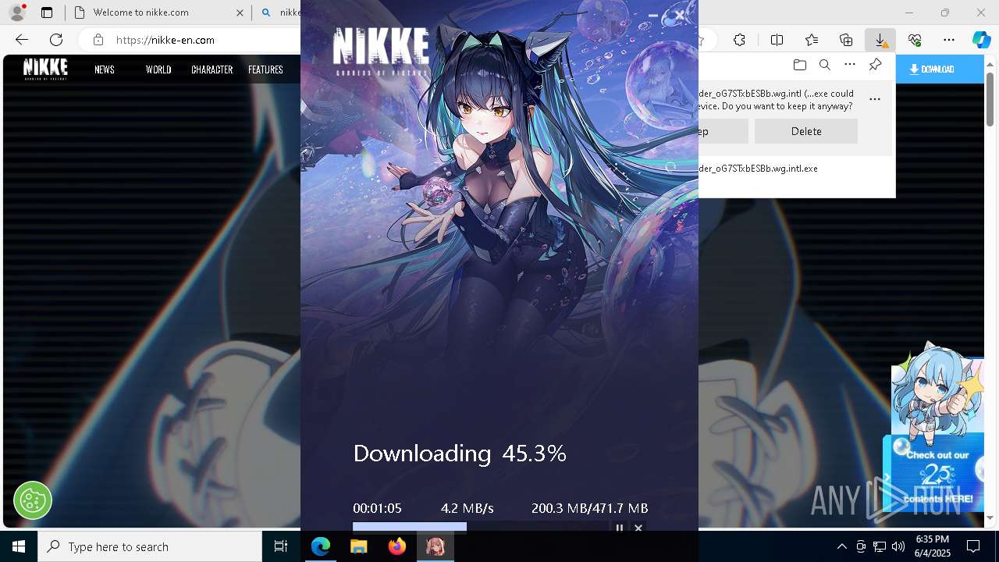The image size is (999, 562).
Task: Close the NIKKE installer window
Action: tap(680, 15)
